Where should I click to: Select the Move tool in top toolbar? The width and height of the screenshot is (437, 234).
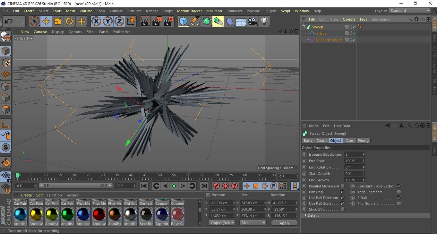click(x=46, y=22)
